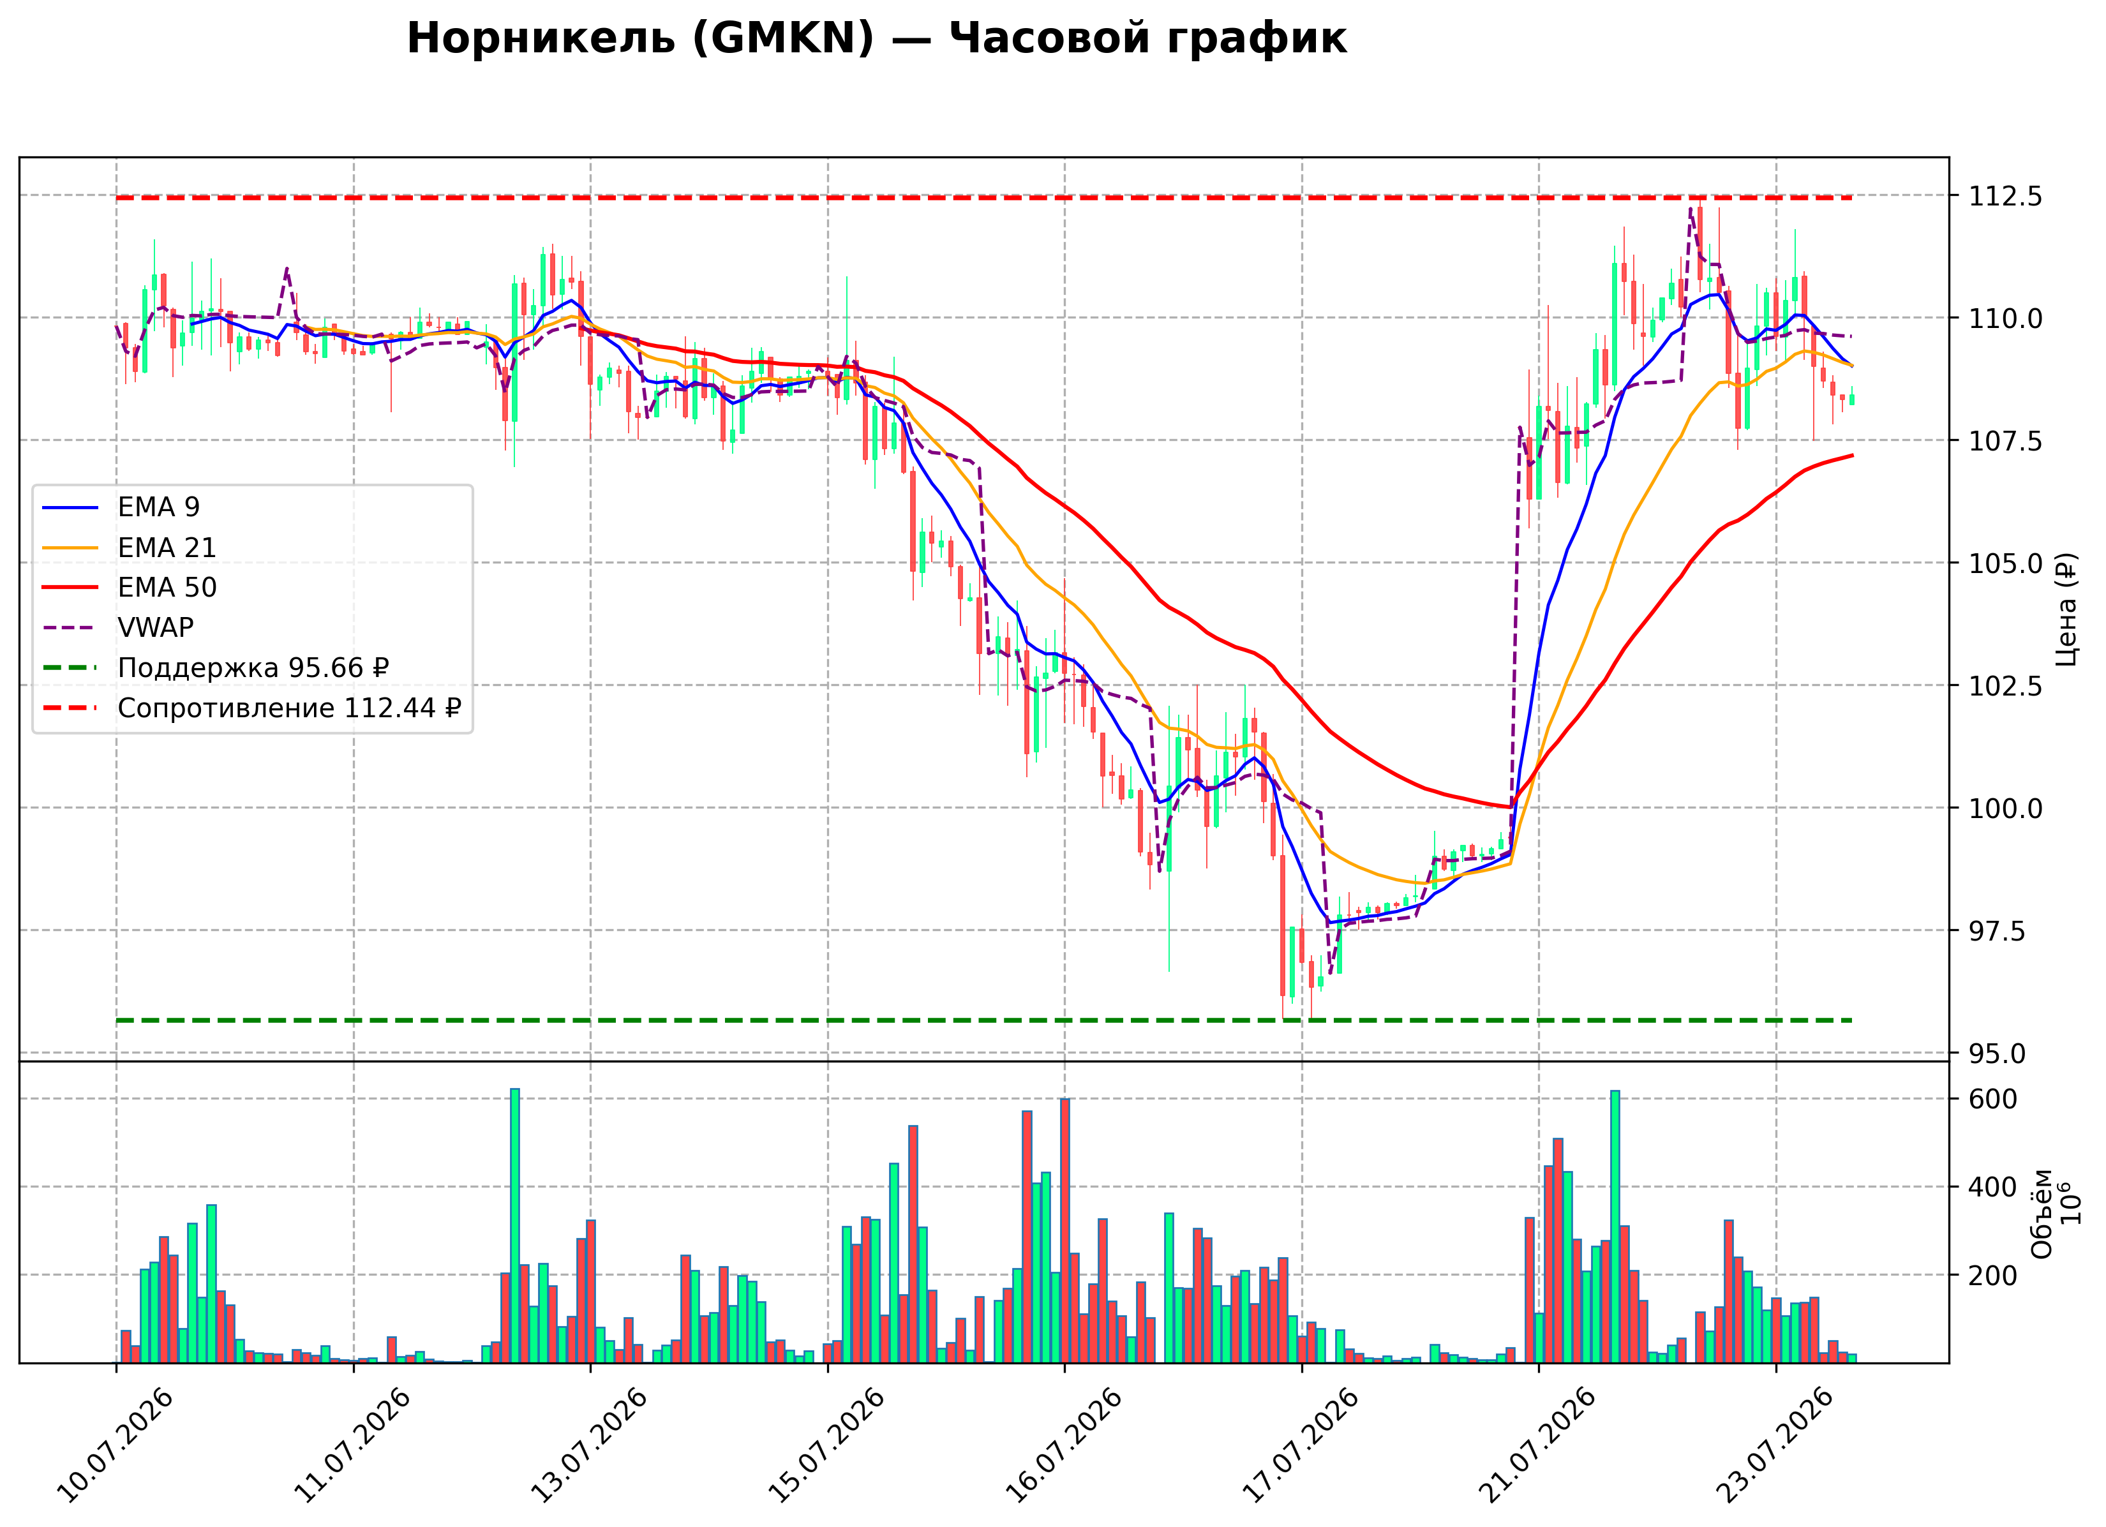The width and height of the screenshot is (2106, 1527).
Task: Click the 17.07.2026 date label
Action: click(x=1300, y=1445)
